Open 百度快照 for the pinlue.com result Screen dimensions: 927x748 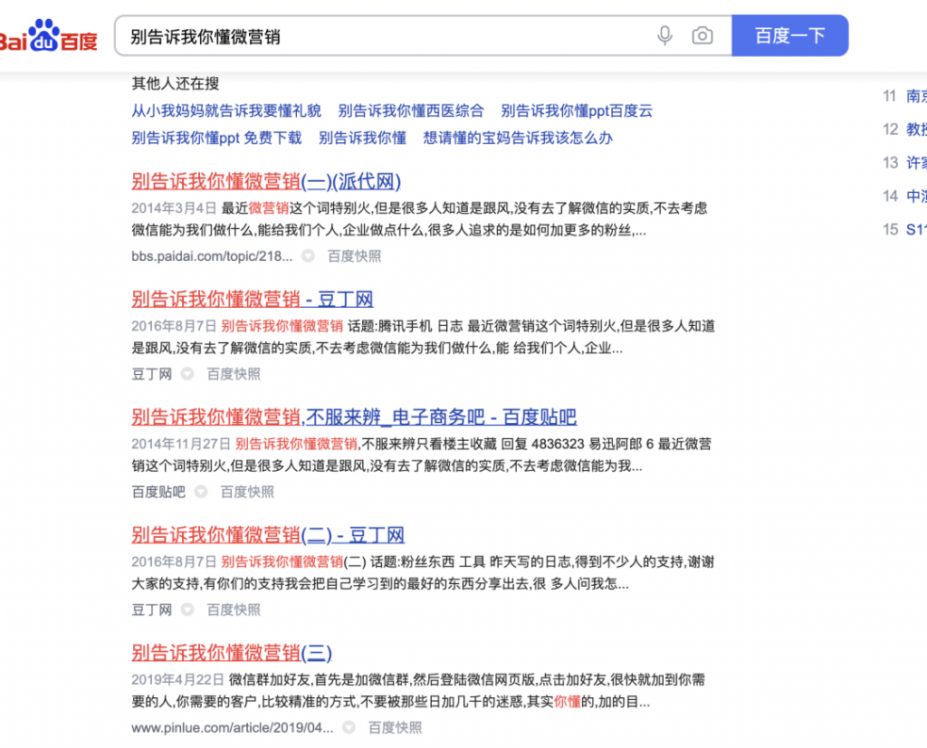point(395,728)
